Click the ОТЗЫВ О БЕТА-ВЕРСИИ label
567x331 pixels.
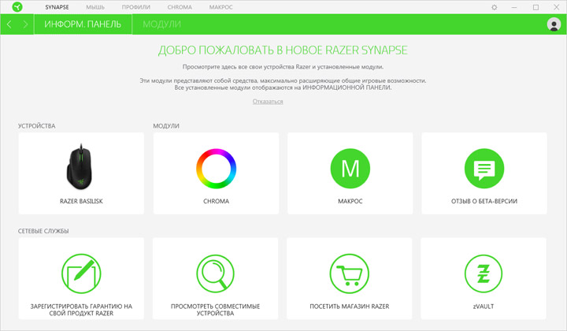[484, 201]
